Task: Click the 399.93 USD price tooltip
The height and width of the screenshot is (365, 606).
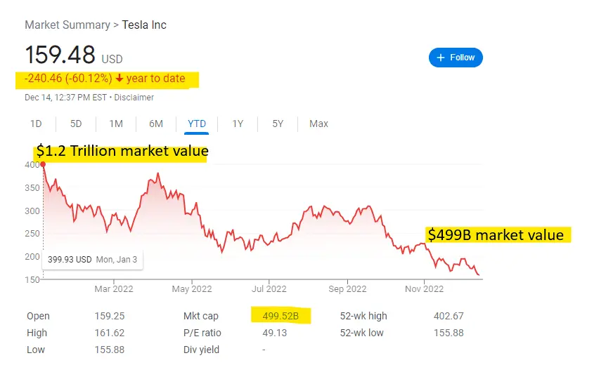Action: pos(92,259)
